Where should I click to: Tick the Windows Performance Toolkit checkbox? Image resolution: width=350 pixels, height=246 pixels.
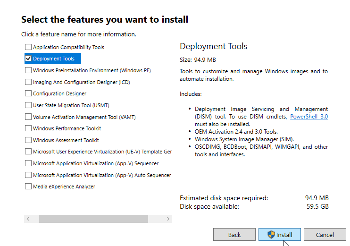tap(28, 128)
